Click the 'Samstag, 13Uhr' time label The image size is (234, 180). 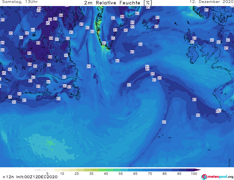coord(20,2)
